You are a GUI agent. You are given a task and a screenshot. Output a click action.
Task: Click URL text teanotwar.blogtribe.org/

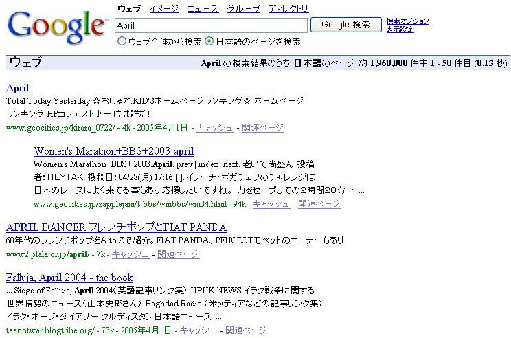point(50,330)
